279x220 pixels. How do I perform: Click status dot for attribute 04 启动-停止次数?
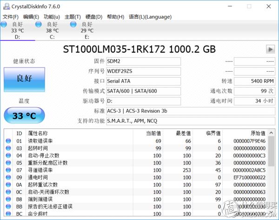(8, 155)
